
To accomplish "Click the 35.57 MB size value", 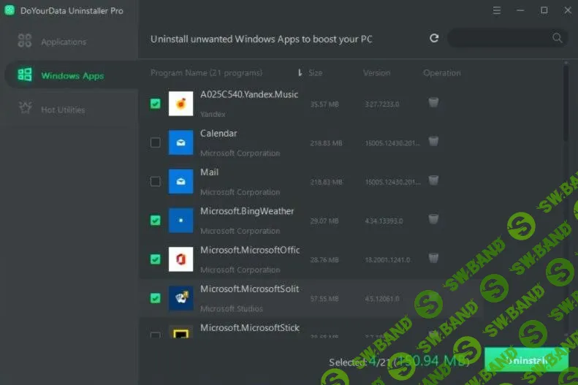I will tap(324, 104).
